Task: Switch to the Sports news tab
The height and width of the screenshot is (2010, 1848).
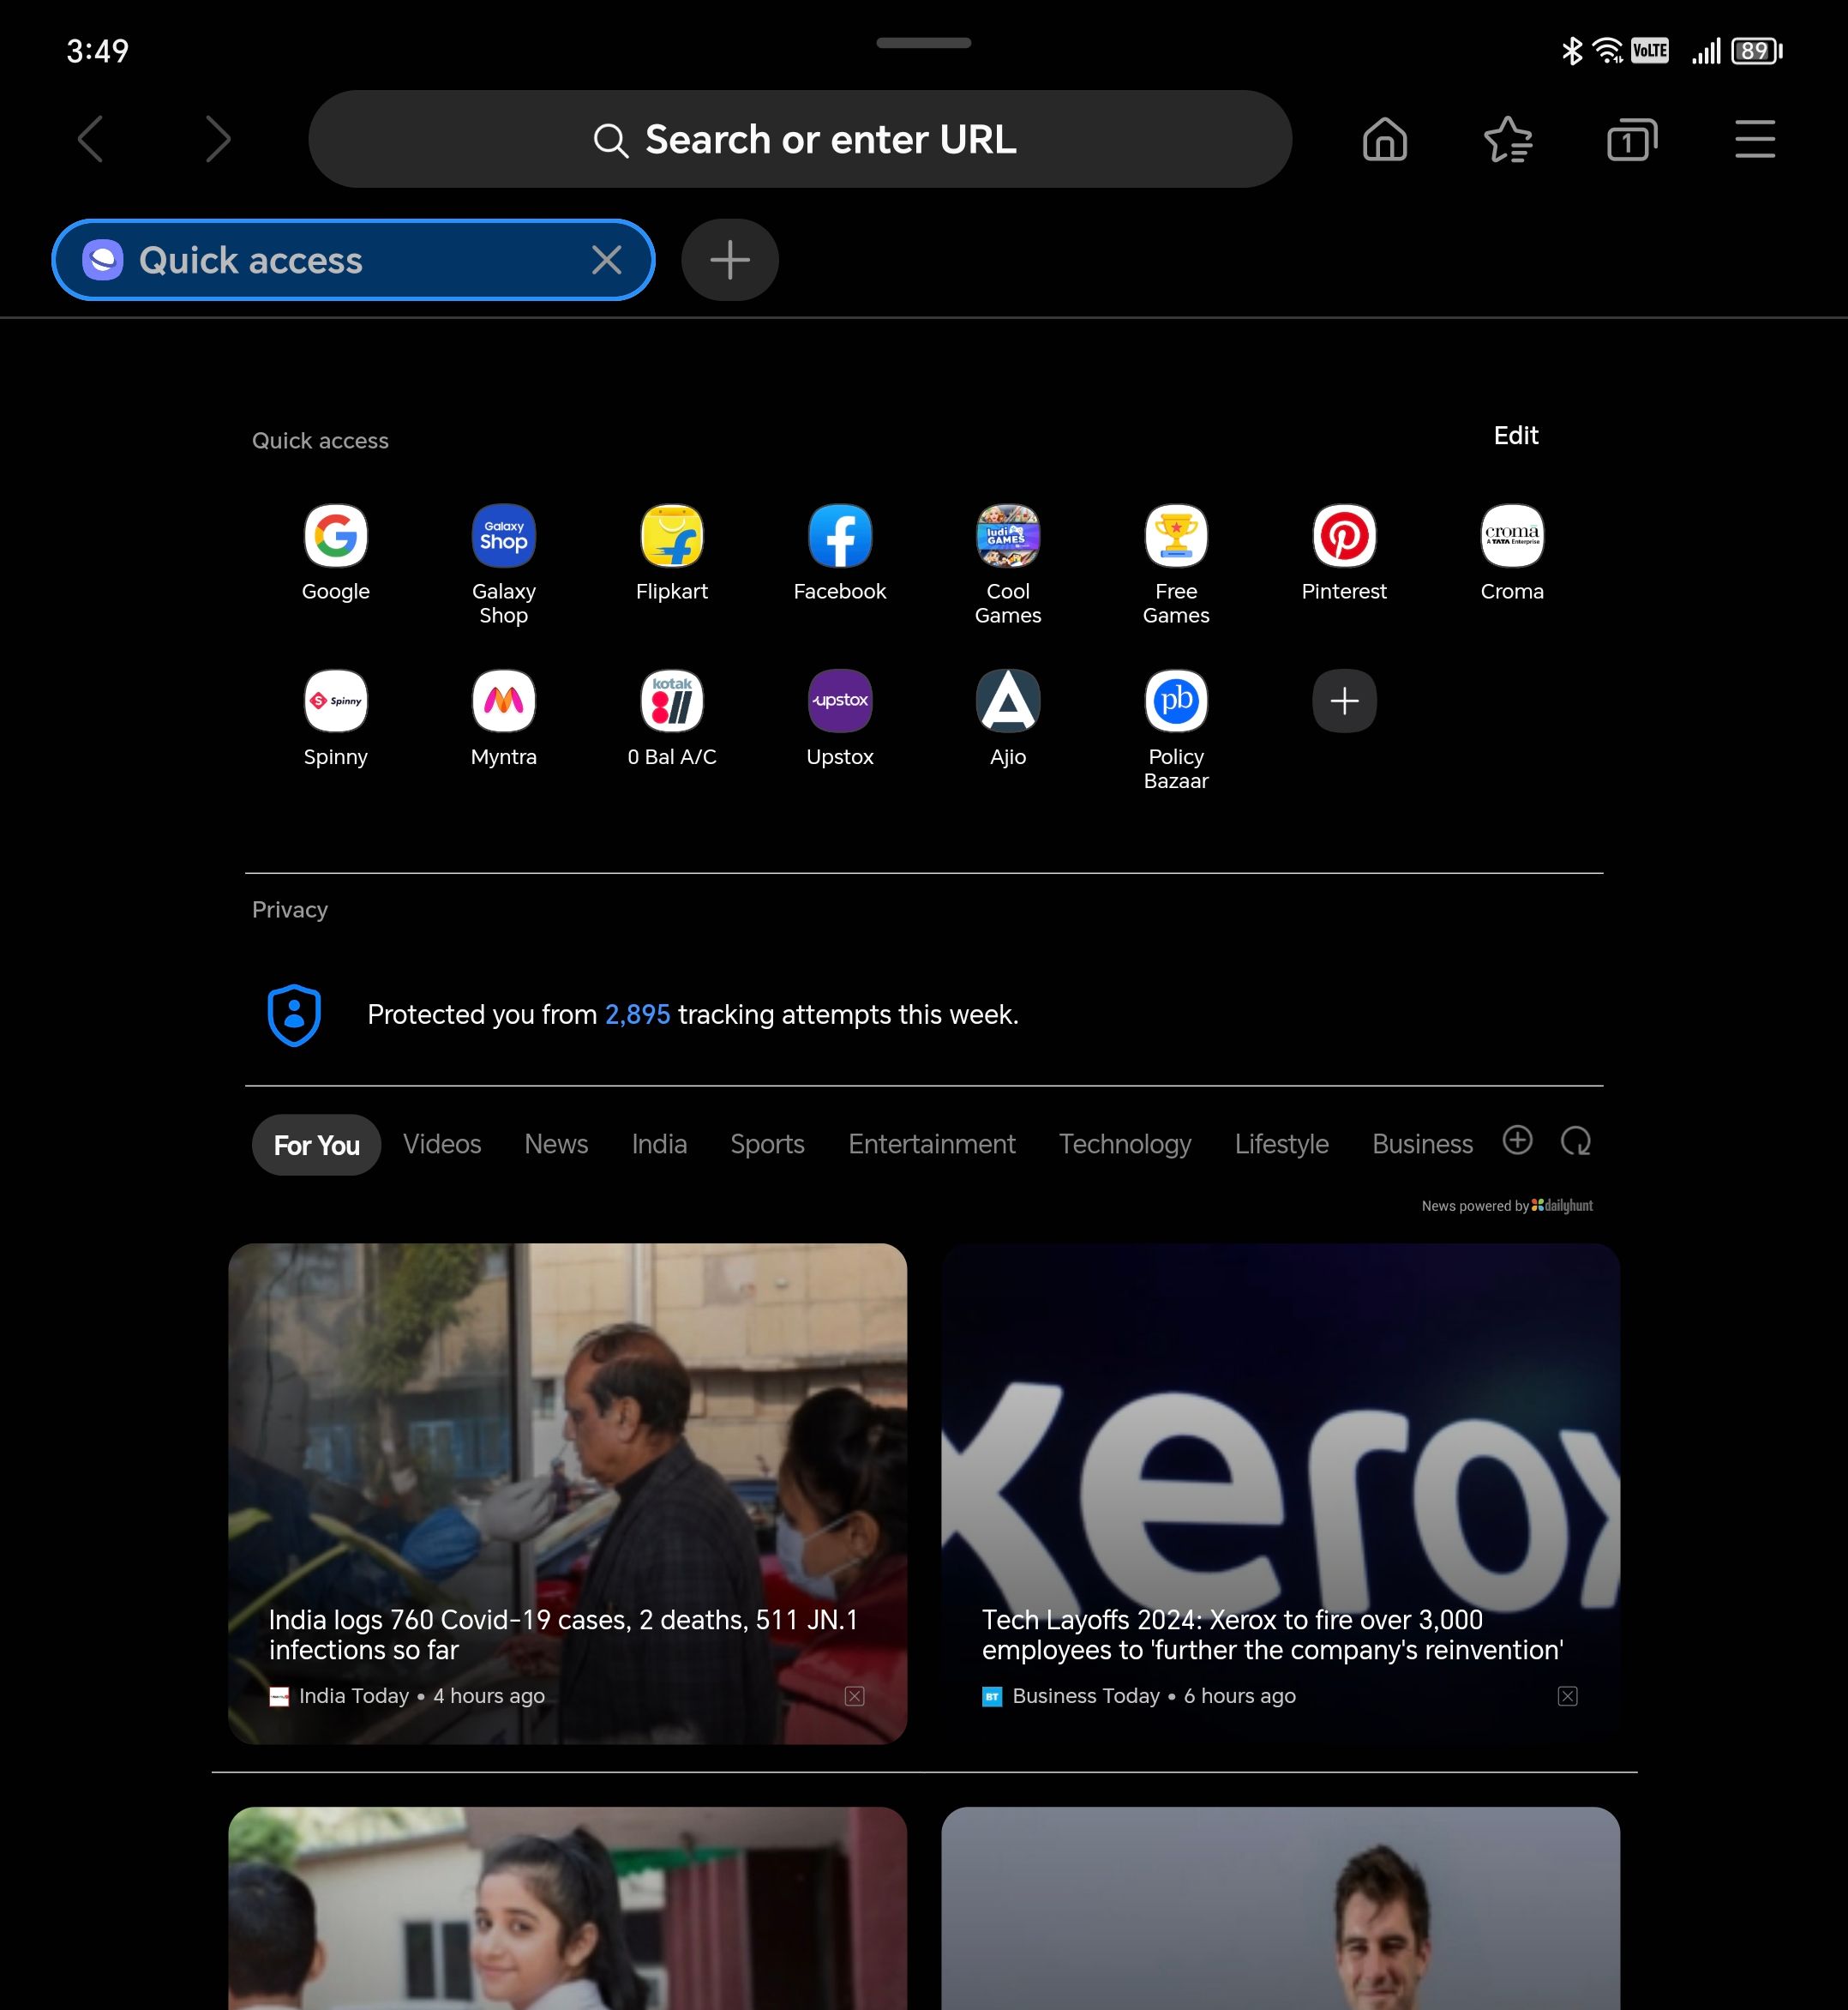Action: 767,1144
